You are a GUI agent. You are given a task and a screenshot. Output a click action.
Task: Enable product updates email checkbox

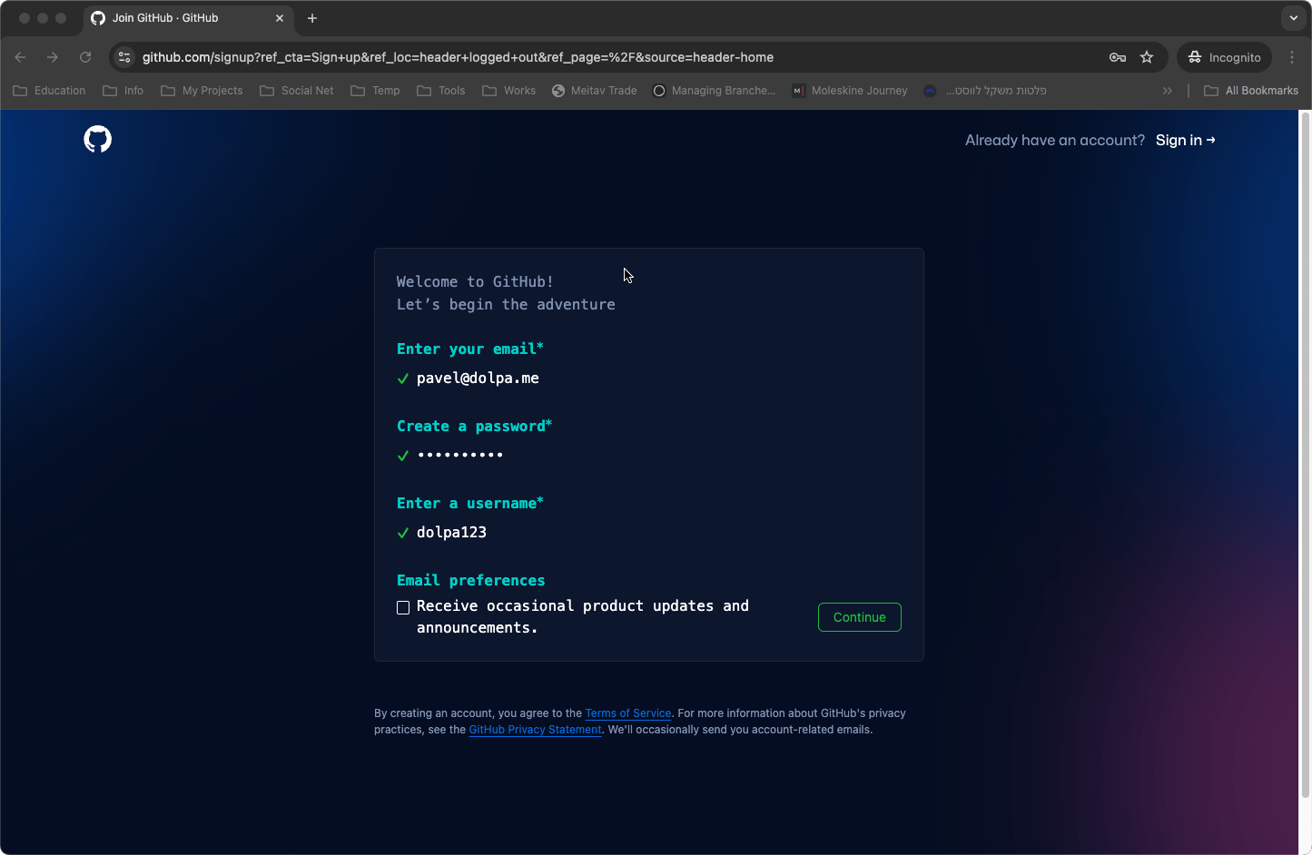tap(403, 607)
